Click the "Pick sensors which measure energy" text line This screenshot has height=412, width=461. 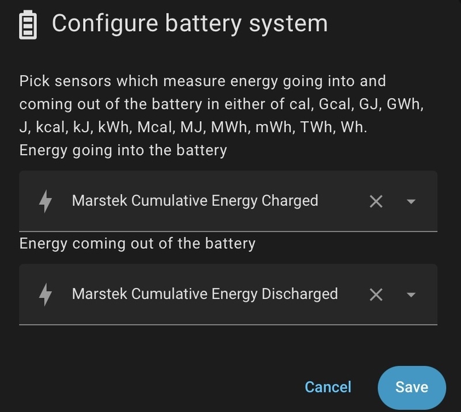[202, 81]
